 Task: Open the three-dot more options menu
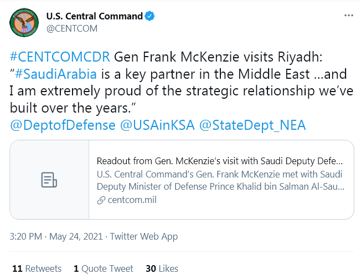(x=349, y=16)
